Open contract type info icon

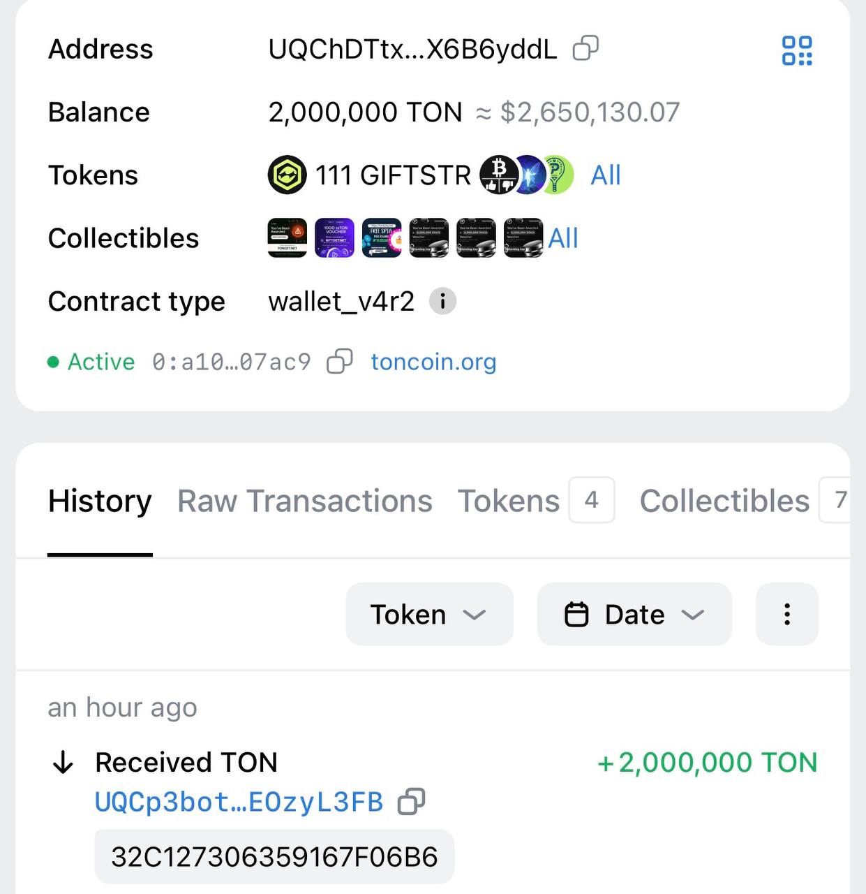442,302
